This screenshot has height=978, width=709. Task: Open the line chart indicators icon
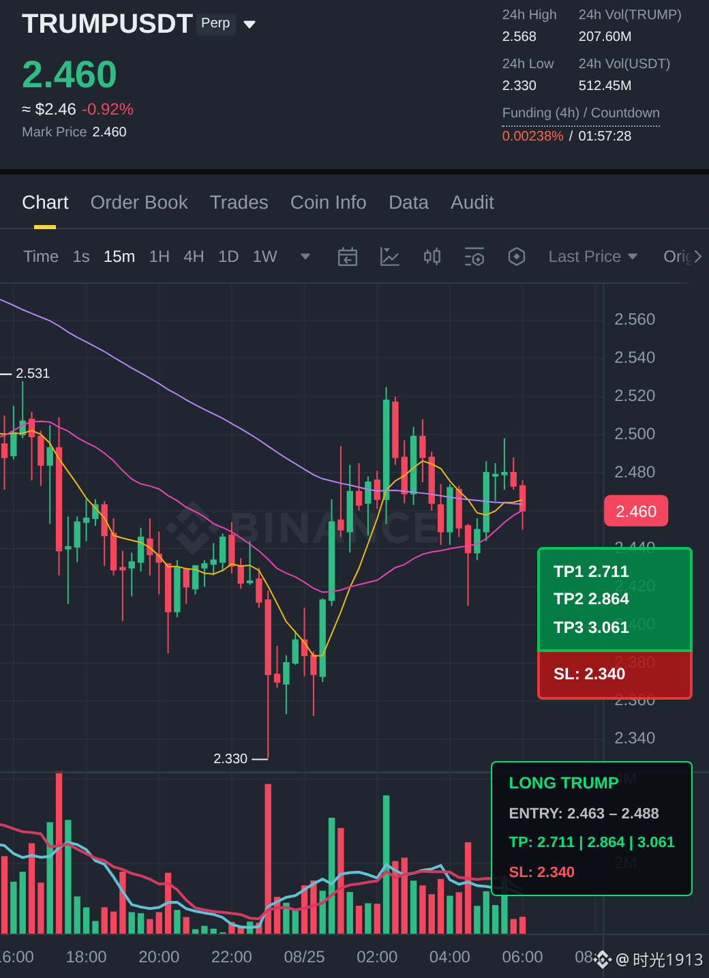[x=389, y=256]
